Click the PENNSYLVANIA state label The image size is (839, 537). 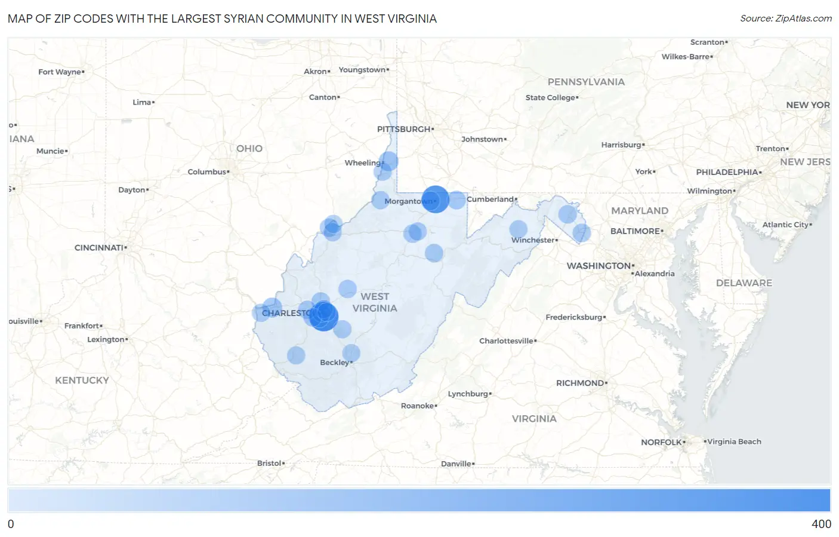pyautogui.click(x=586, y=82)
